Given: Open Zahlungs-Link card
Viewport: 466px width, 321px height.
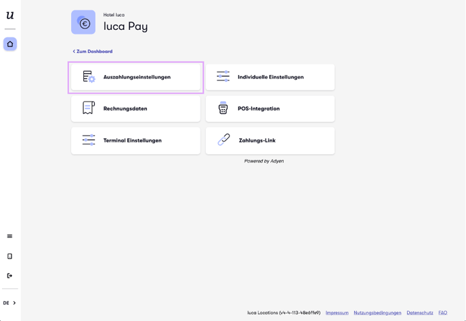Looking at the screenshot, I should (x=270, y=141).
